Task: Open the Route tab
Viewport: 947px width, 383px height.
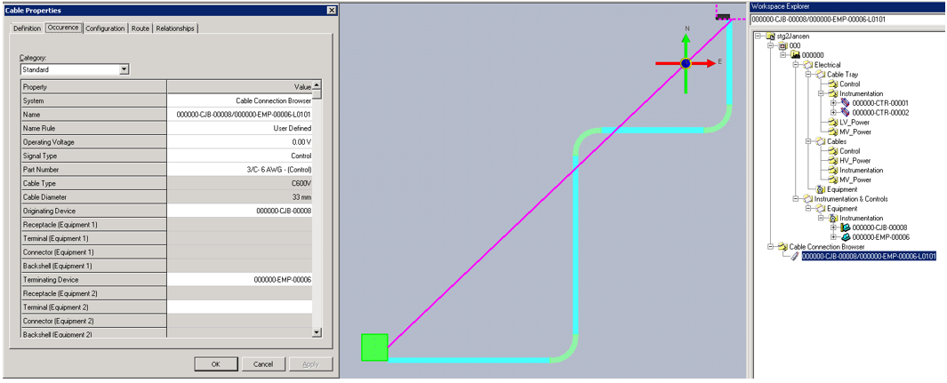Action: (x=140, y=28)
